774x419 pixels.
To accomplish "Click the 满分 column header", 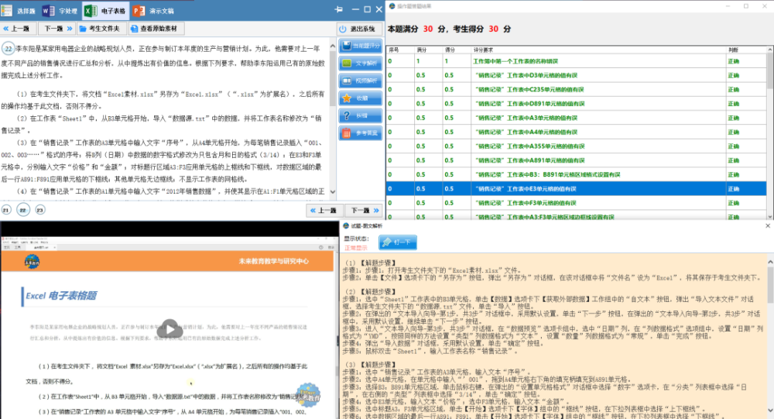I will tap(429, 50).
